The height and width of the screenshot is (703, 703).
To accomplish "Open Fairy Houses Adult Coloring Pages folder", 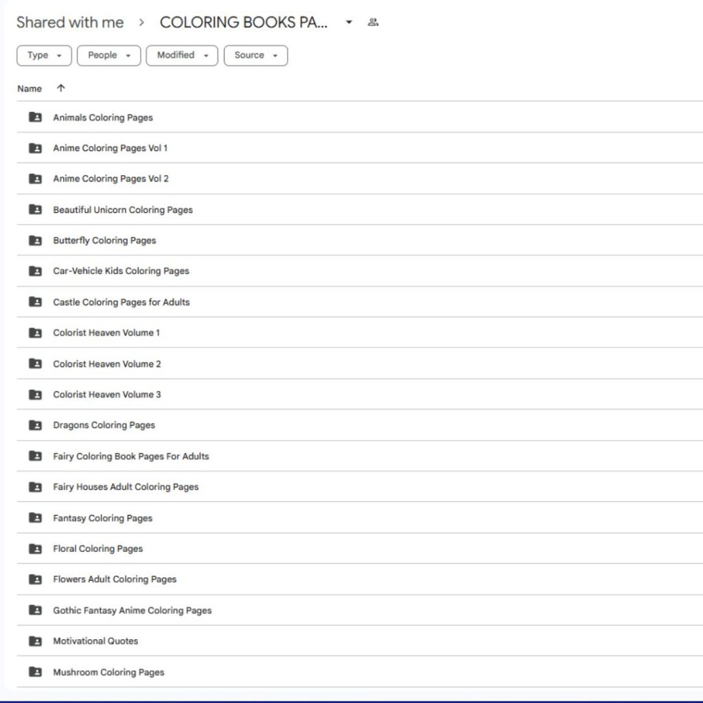I will [x=126, y=487].
